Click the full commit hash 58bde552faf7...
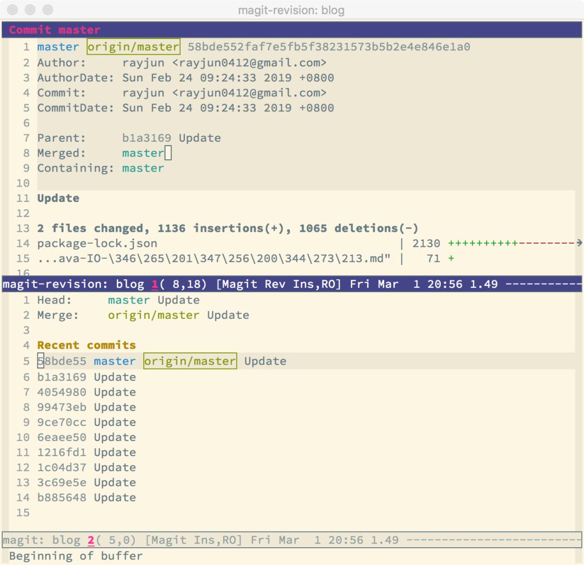This screenshot has height=565, width=584. tap(329, 47)
